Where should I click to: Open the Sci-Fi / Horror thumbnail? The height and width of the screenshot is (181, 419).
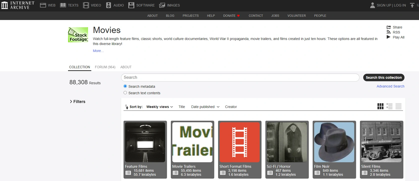[287, 142]
